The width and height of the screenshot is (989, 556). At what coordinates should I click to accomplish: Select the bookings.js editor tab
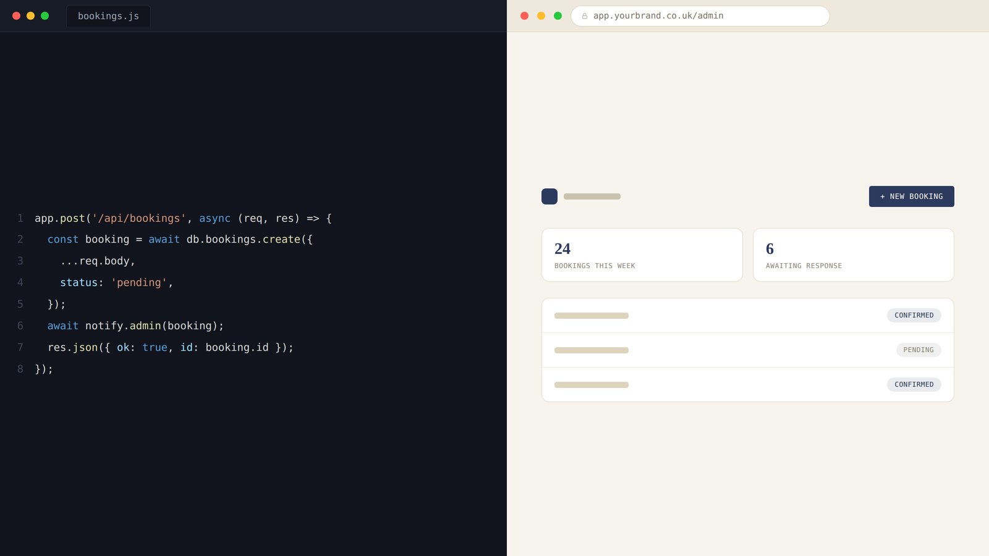[108, 16]
